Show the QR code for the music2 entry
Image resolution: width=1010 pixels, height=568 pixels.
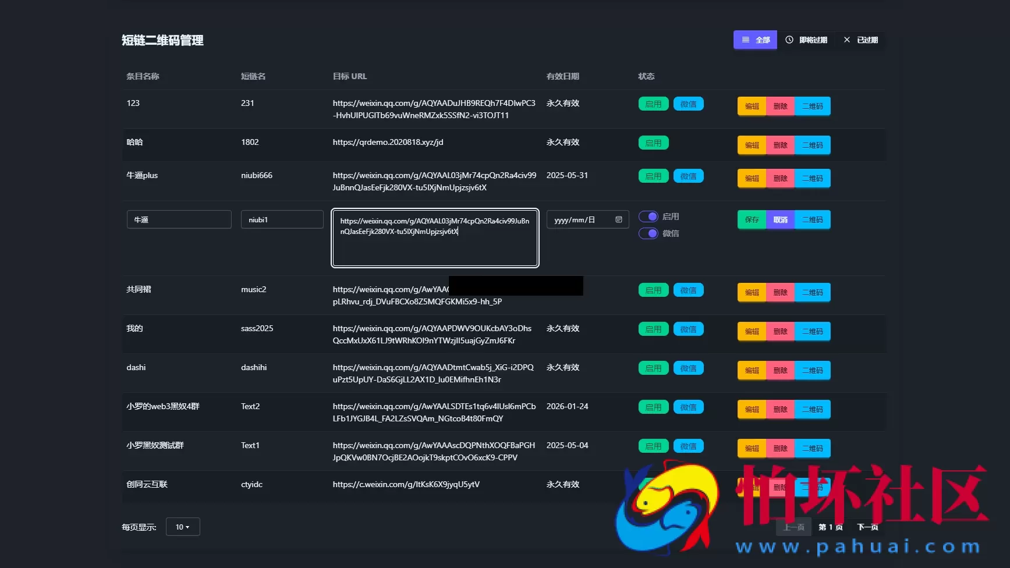(x=813, y=292)
